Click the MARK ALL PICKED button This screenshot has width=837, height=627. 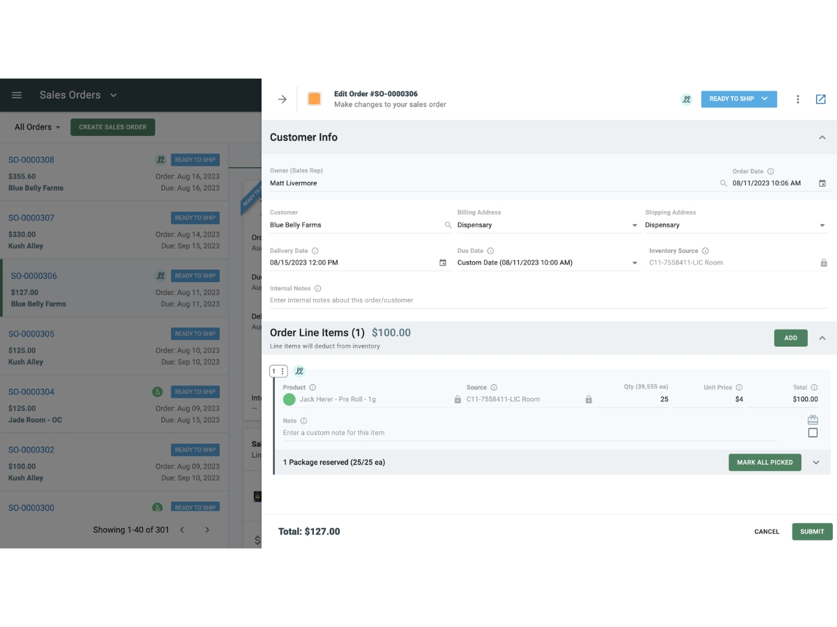(764, 463)
